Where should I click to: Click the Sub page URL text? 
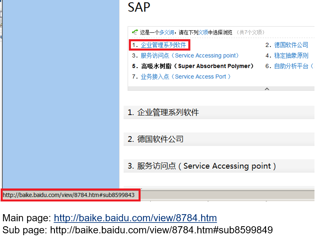click(x=161, y=230)
